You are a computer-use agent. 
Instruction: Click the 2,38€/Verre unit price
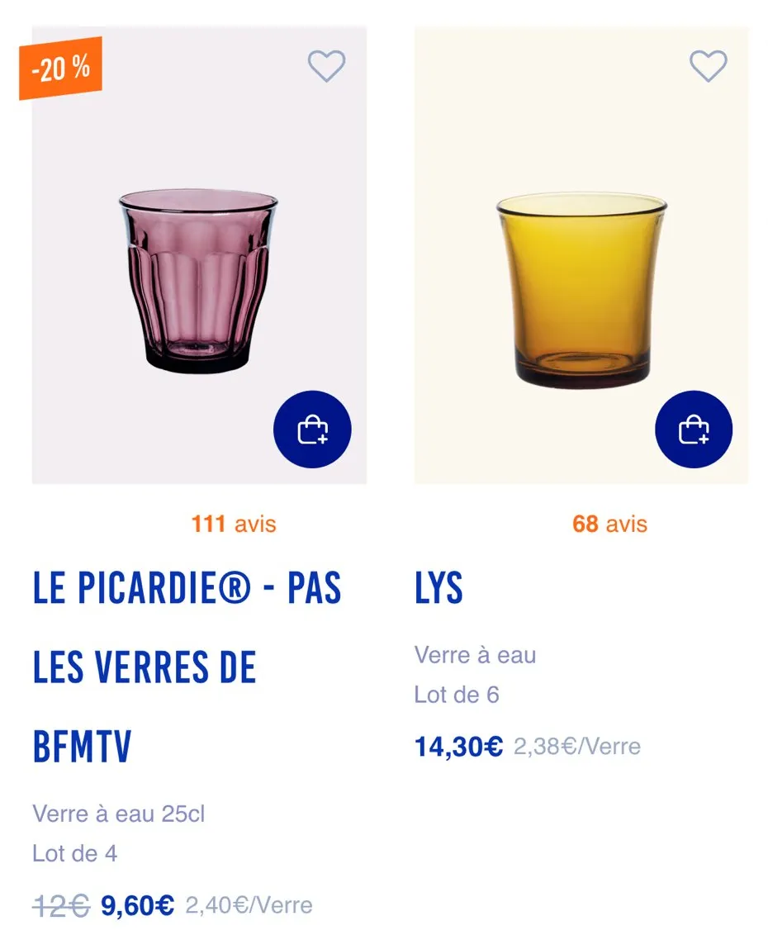tap(576, 747)
